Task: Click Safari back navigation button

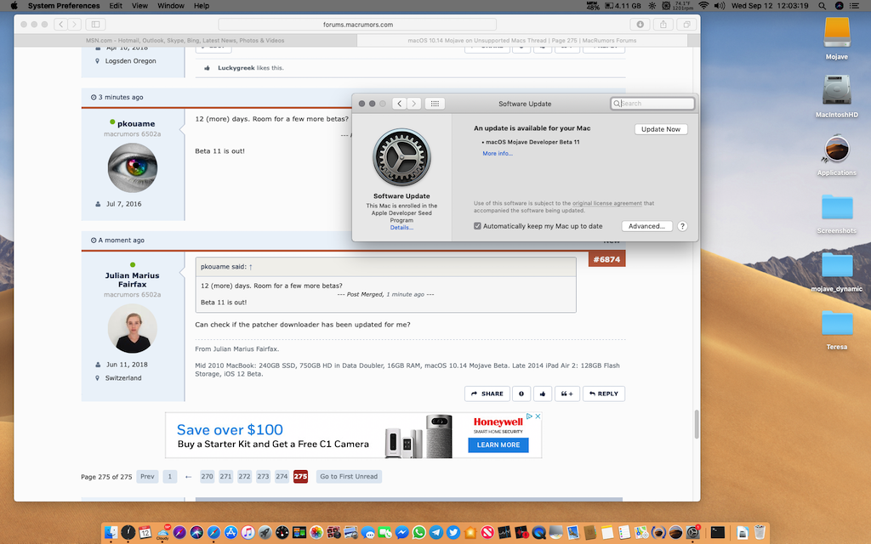Action: (x=60, y=25)
